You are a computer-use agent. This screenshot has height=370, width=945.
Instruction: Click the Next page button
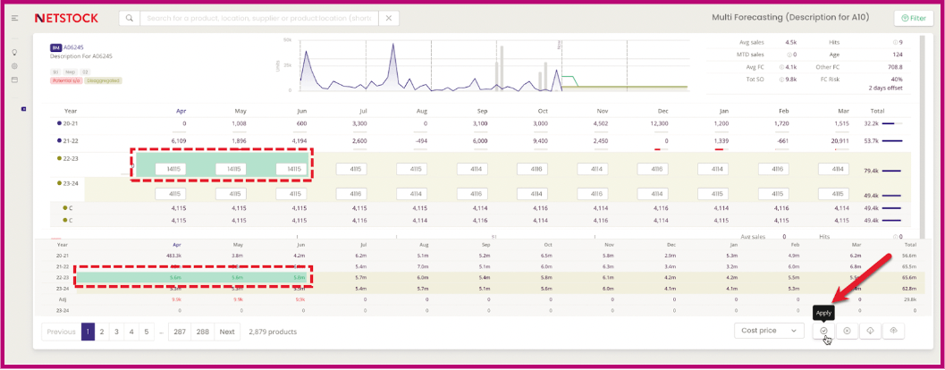click(x=227, y=332)
